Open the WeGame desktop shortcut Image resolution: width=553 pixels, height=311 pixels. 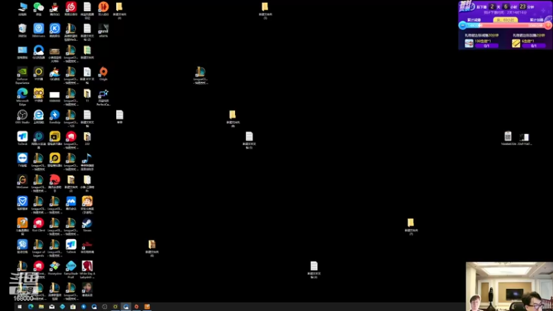[x=22, y=181]
